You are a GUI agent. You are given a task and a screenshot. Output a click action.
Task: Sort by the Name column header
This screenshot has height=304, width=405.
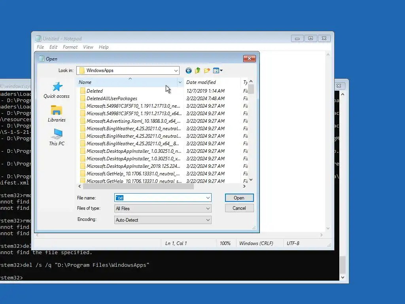coord(127,82)
